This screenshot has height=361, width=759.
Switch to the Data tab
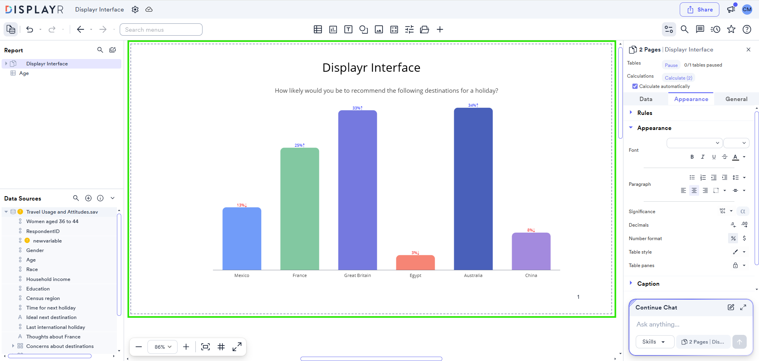[x=646, y=99]
